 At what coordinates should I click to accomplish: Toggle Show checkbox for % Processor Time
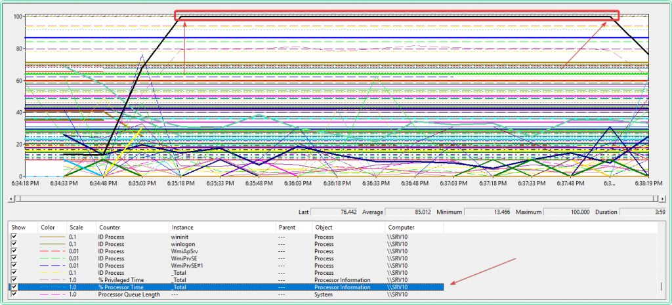pyautogui.click(x=14, y=287)
